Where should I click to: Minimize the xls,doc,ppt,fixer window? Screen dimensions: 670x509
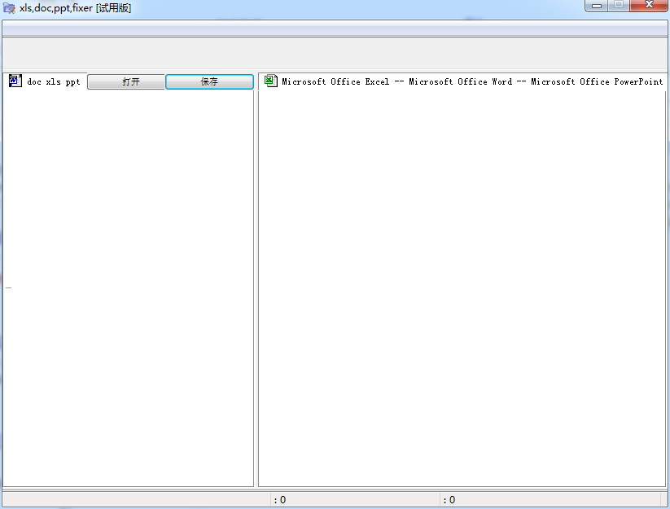click(597, 6)
